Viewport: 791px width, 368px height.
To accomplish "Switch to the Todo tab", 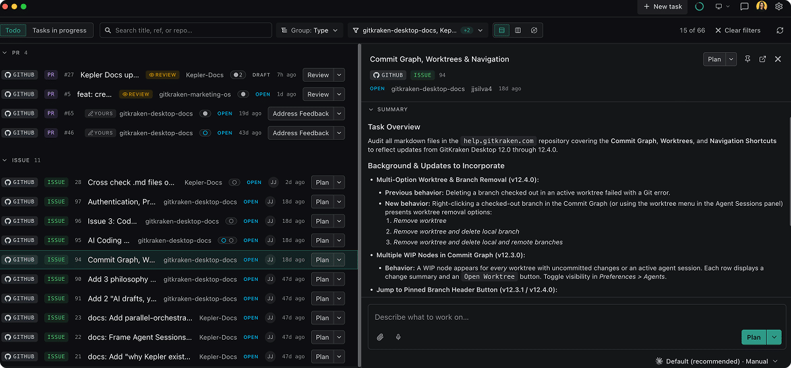I will coord(13,30).
